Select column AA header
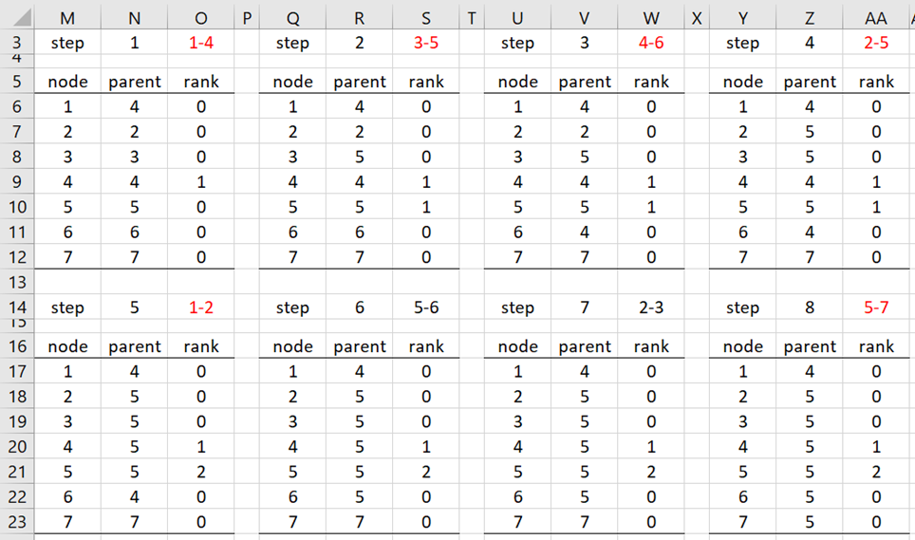This screenshot has width=915, height=540. tap(876, 18)
